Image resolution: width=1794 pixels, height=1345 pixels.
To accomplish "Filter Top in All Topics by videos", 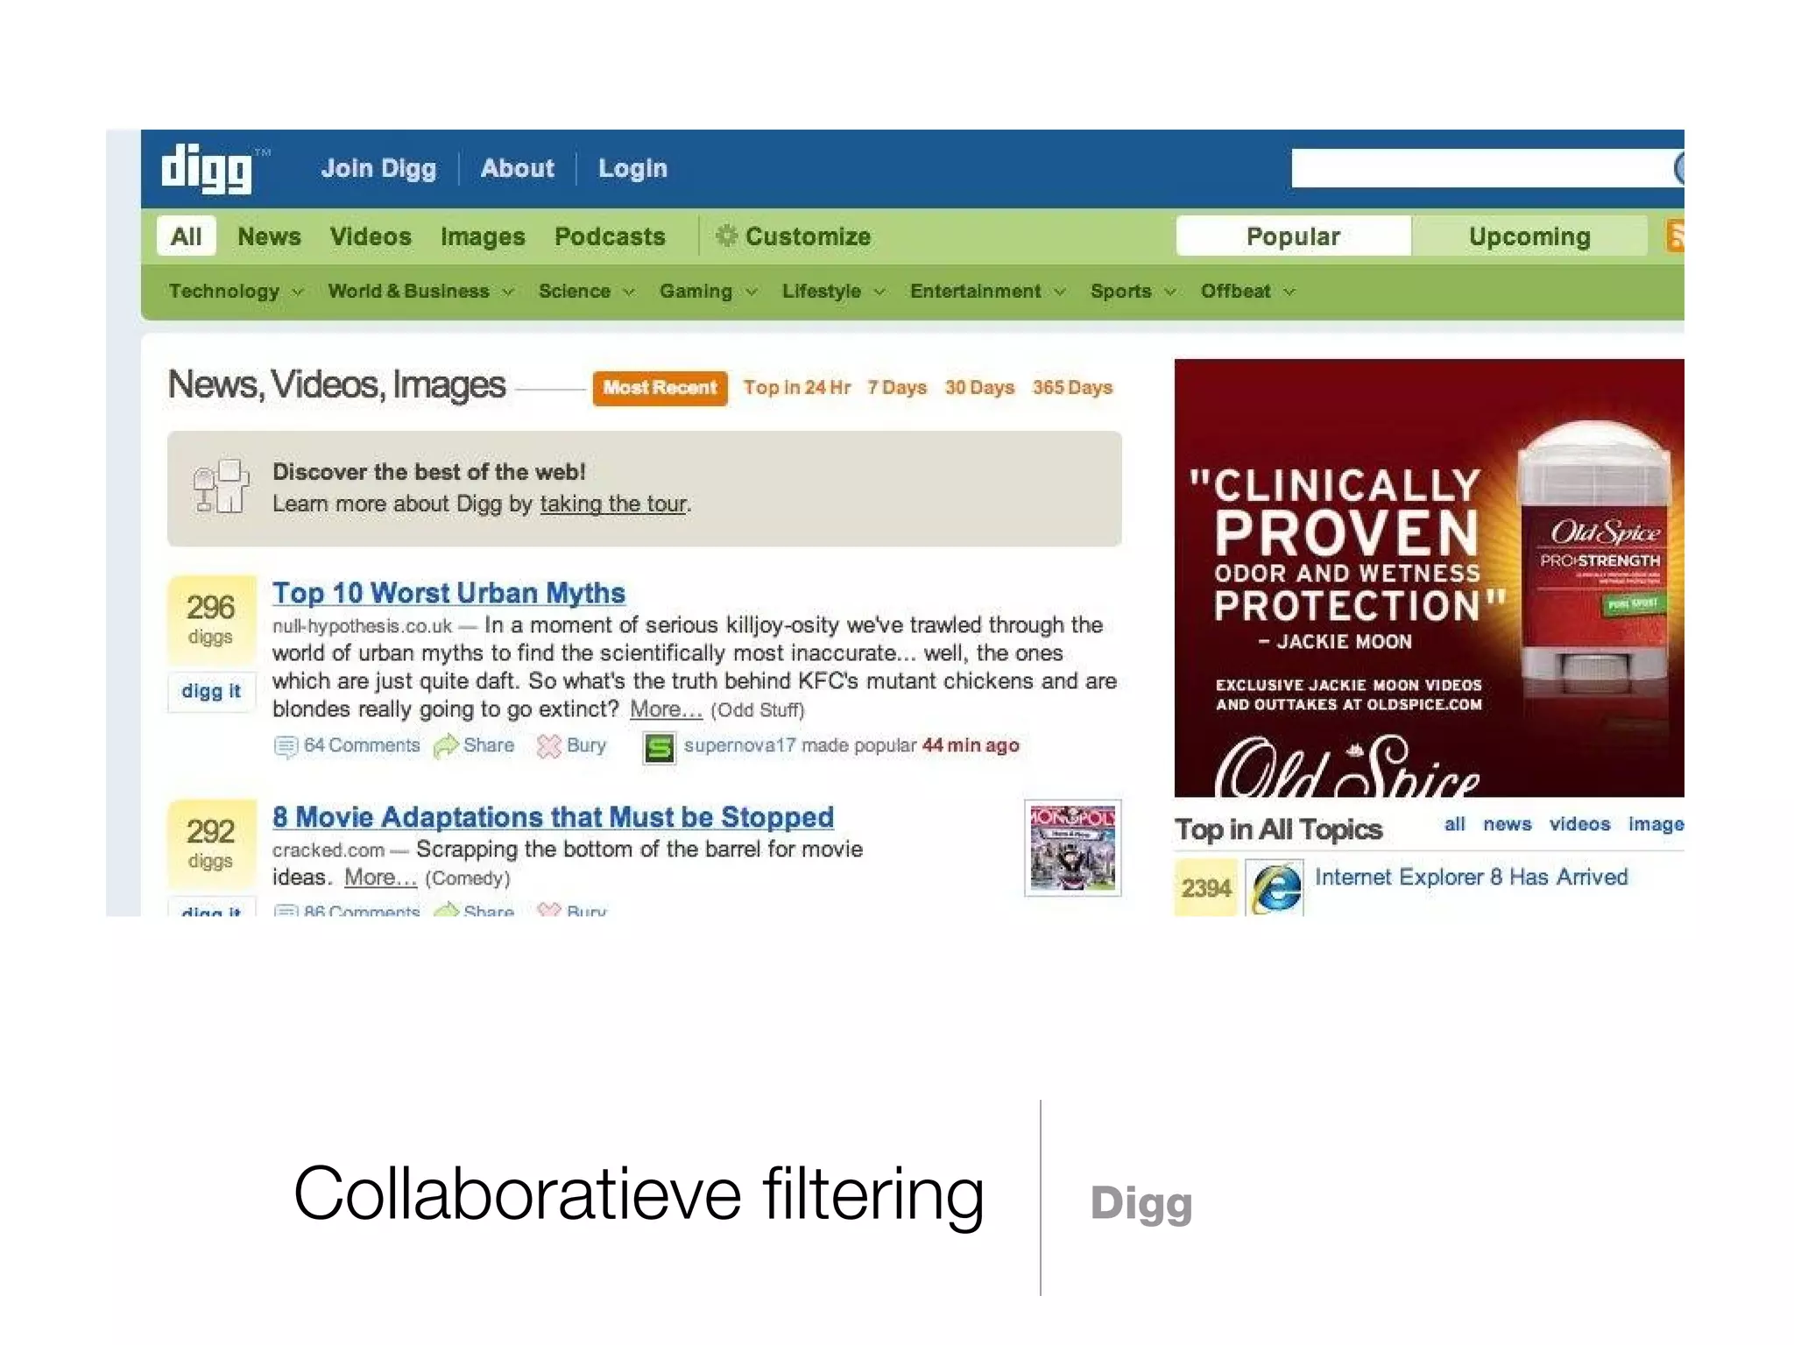I will (1579, 824).
